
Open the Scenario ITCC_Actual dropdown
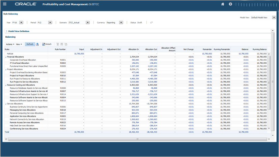point(88,23)
